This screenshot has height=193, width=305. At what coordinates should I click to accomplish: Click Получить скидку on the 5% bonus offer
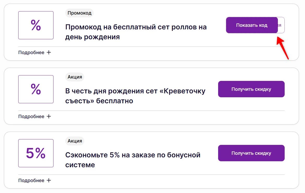tap(251, 153)
